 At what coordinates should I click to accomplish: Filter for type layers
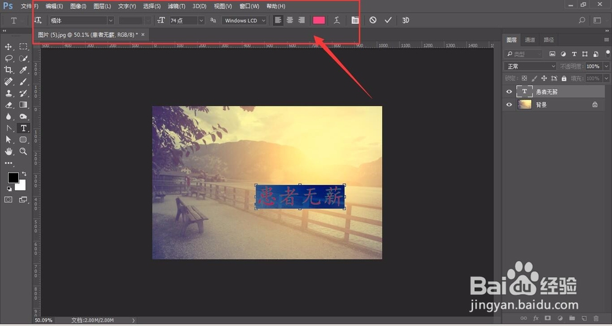574,54
